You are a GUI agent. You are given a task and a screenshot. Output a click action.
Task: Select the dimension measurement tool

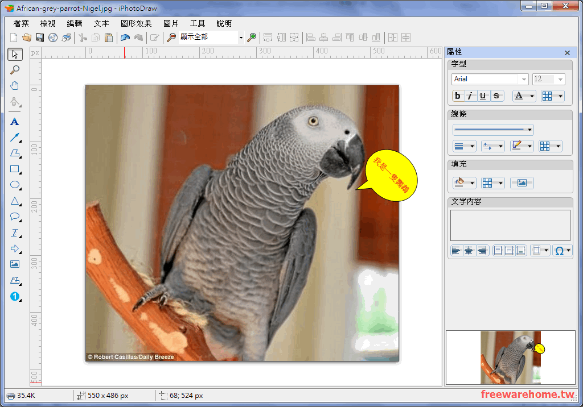click(15, 233)
